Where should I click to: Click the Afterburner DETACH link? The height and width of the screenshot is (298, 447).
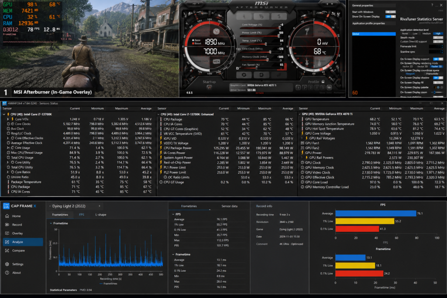pos(259,93)
